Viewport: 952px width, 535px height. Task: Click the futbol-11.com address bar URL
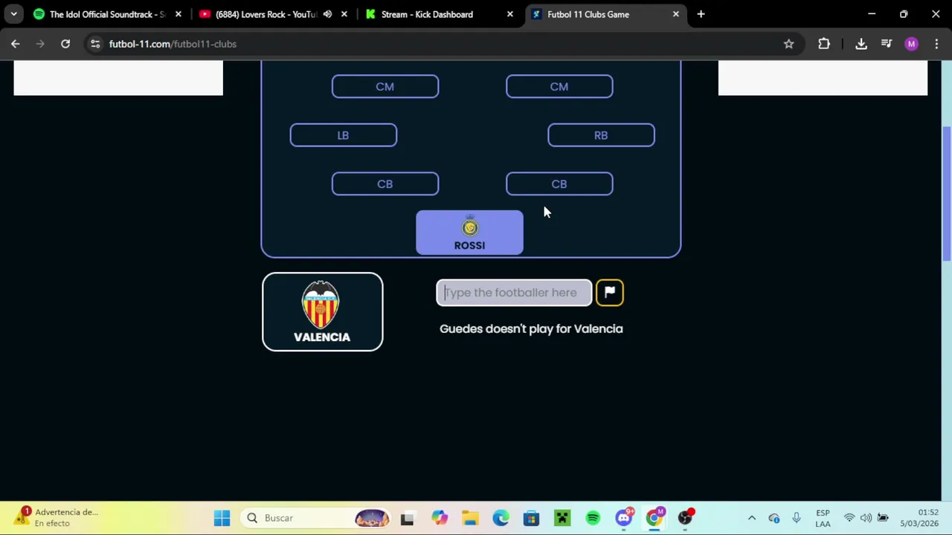click(x=173, y=44)
